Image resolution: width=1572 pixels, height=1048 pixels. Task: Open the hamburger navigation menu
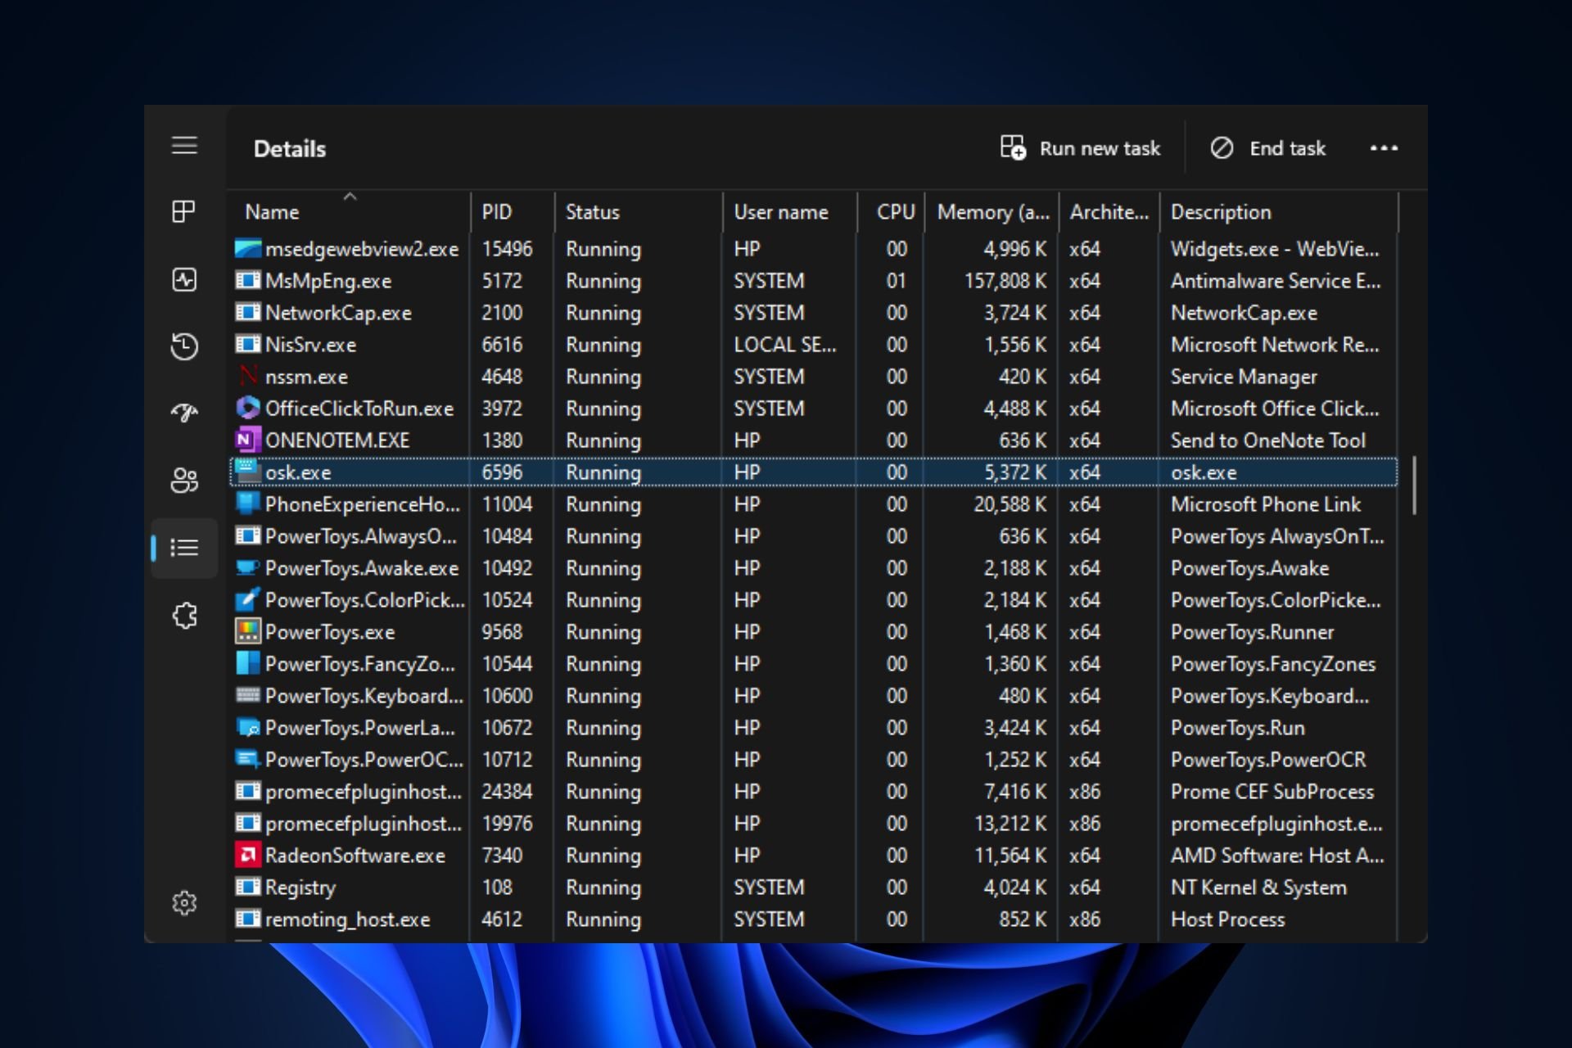point(184,146)
